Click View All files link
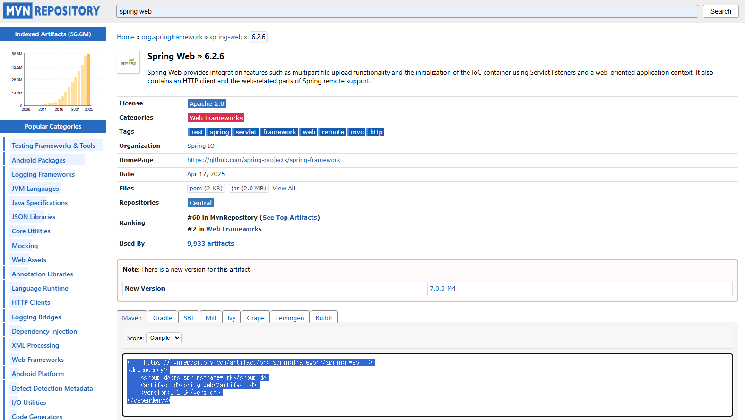 [284, 189]
